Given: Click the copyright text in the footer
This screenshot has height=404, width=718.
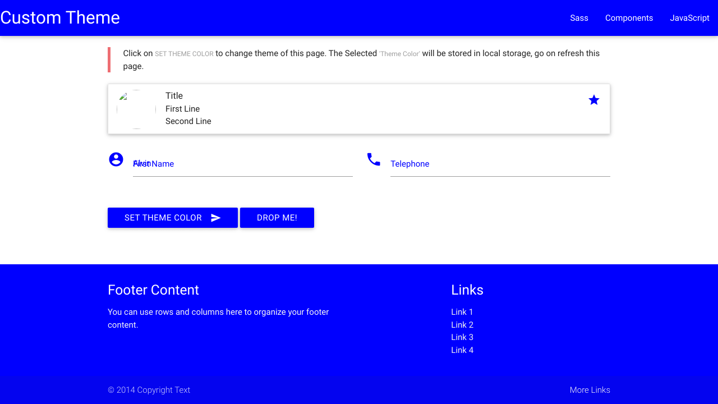Looking at the screenshot, I should (x=149, y=389).
